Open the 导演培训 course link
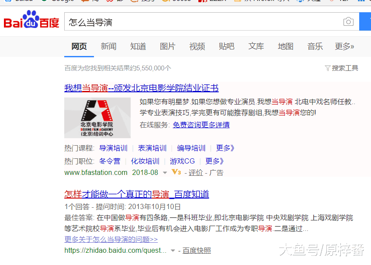 click(113, 148)
